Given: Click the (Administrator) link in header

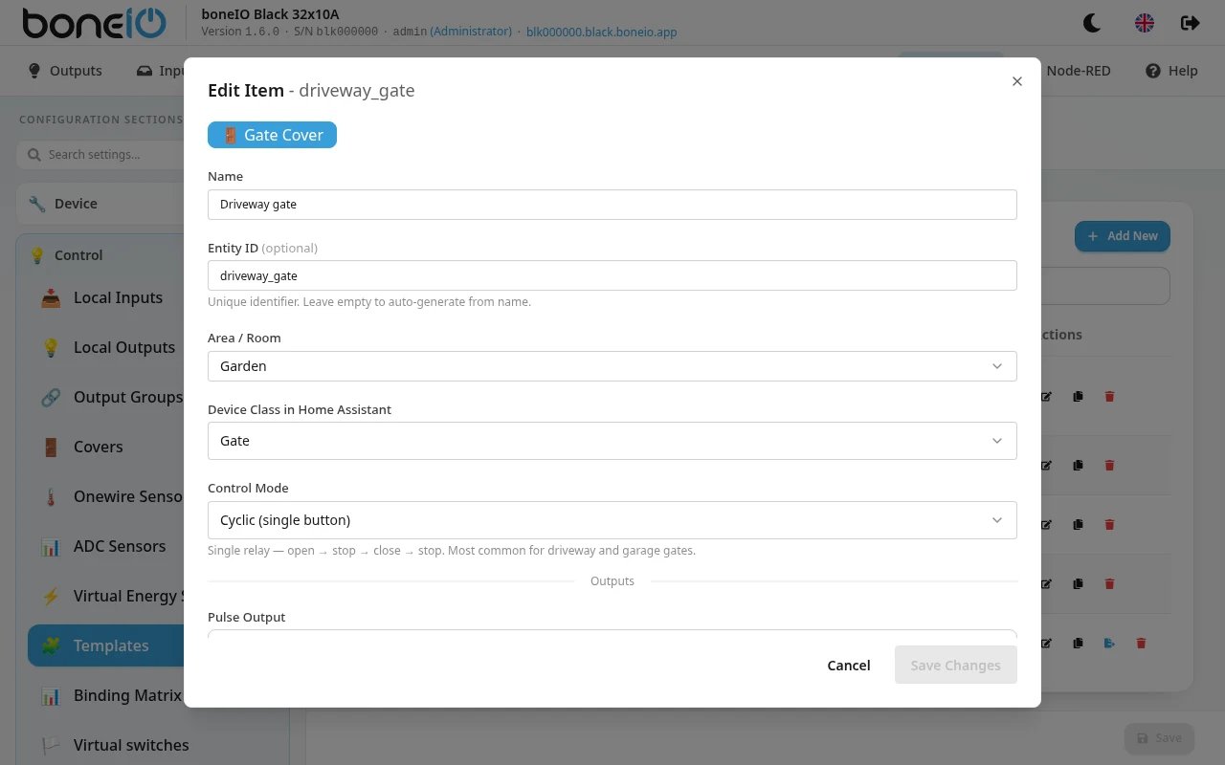Looking at the screenshot, I should pyautogui.click(x=470, y=32).
